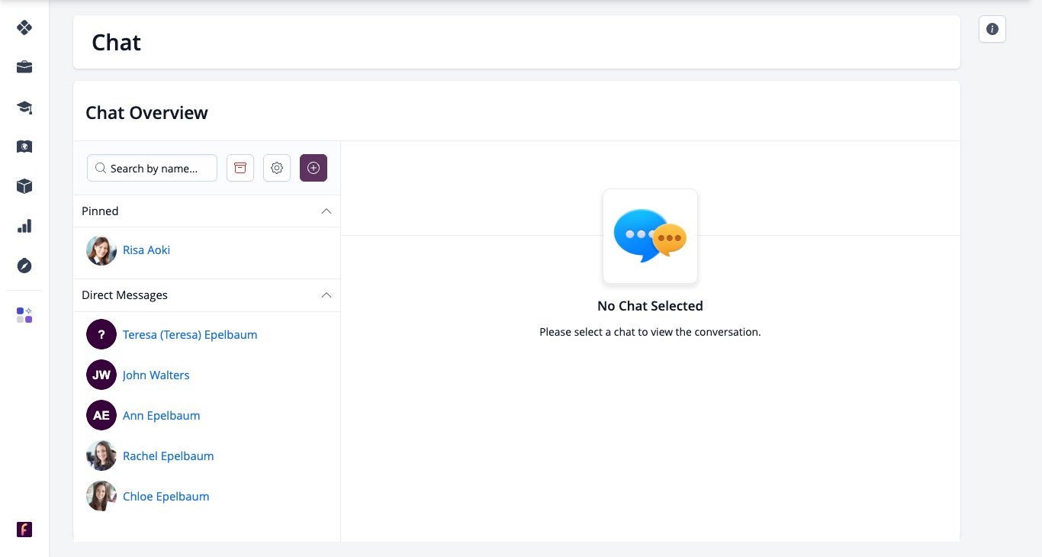Open chat with Risa Aoki
Viewport: 1042px width, 557px height.
tap(146, 250)
